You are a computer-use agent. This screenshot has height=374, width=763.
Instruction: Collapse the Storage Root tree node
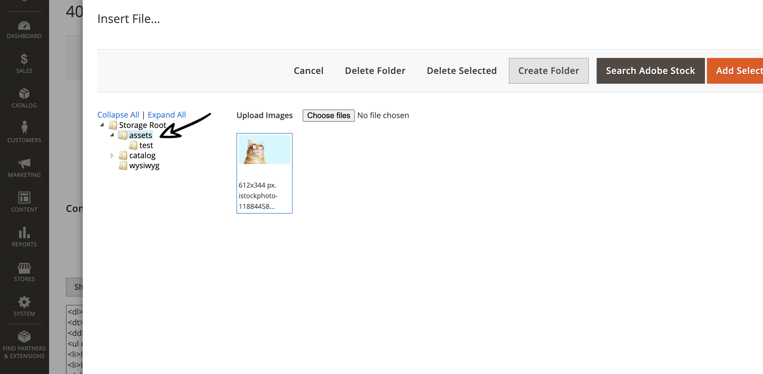pos(102,125)
